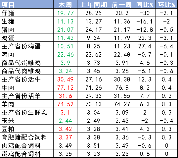The width and height of the screenshot is (178, 158).
Task: Click the 27.4 同比 value
Action: pyautogui.click(x=145, y=46)
